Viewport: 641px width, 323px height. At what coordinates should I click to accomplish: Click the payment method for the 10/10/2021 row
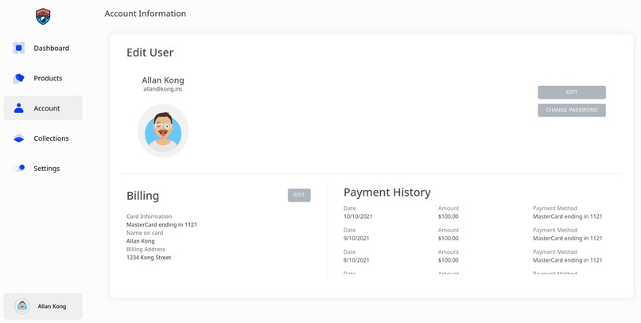pos(568,216)
